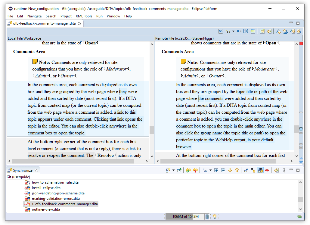Open the Run menu

coord(99,16)
